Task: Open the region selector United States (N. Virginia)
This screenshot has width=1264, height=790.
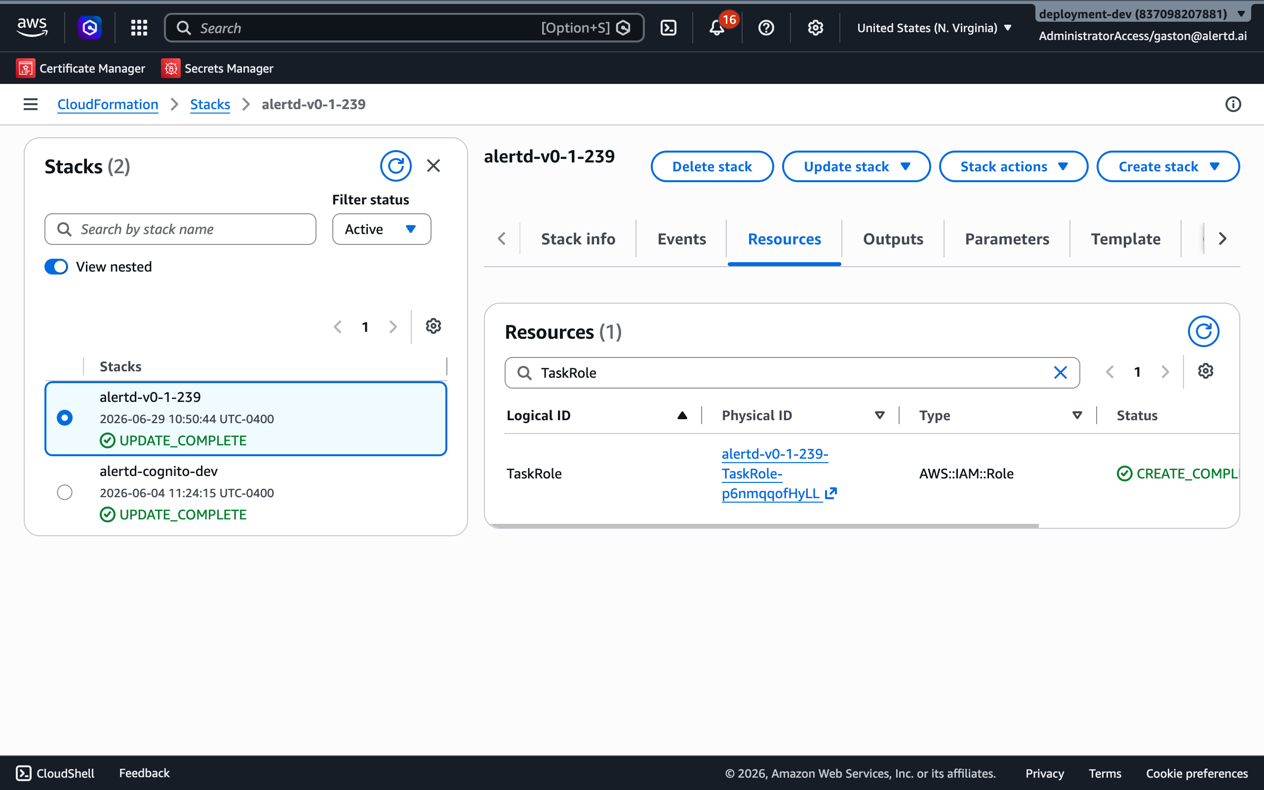Action: pos(934,28)
